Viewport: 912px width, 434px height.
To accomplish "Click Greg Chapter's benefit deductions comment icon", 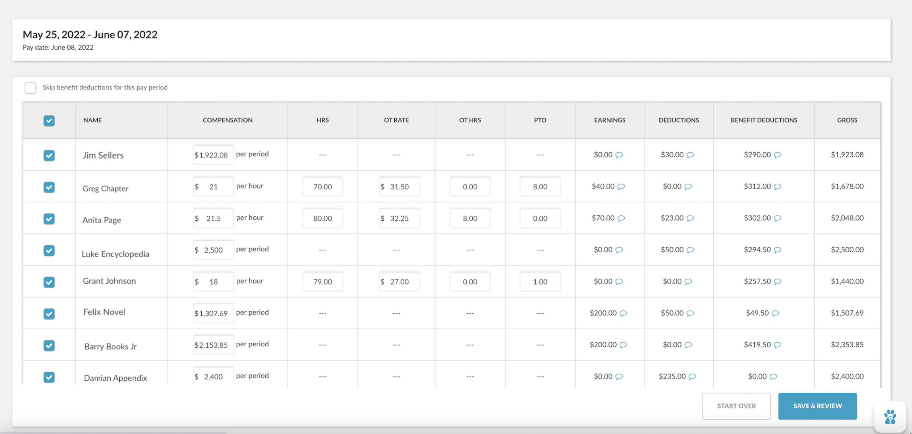I will 778,186.
